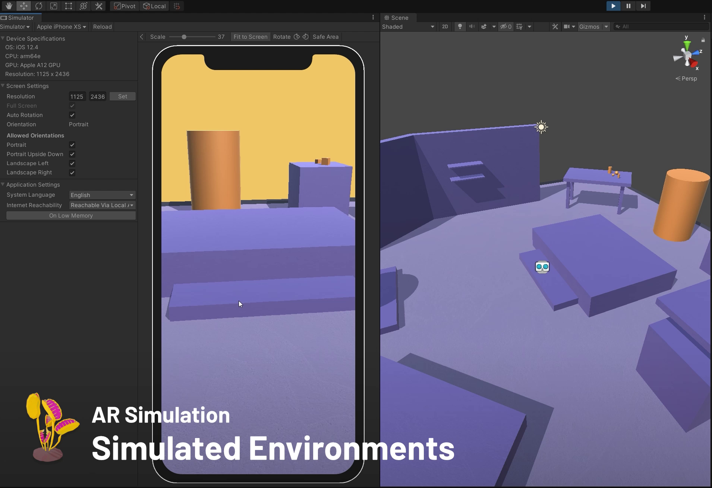
Task: Open the scene effects dropdown arrow
Action: [494, 26]
